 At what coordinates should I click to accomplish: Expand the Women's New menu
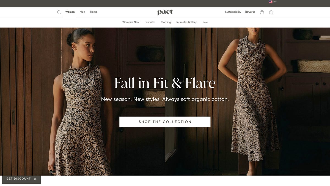point(131,22)
